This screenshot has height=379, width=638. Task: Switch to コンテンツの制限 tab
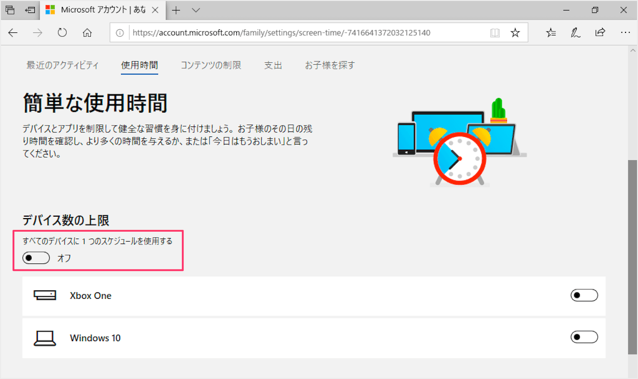pyautogui.click(x=211, y=65)
